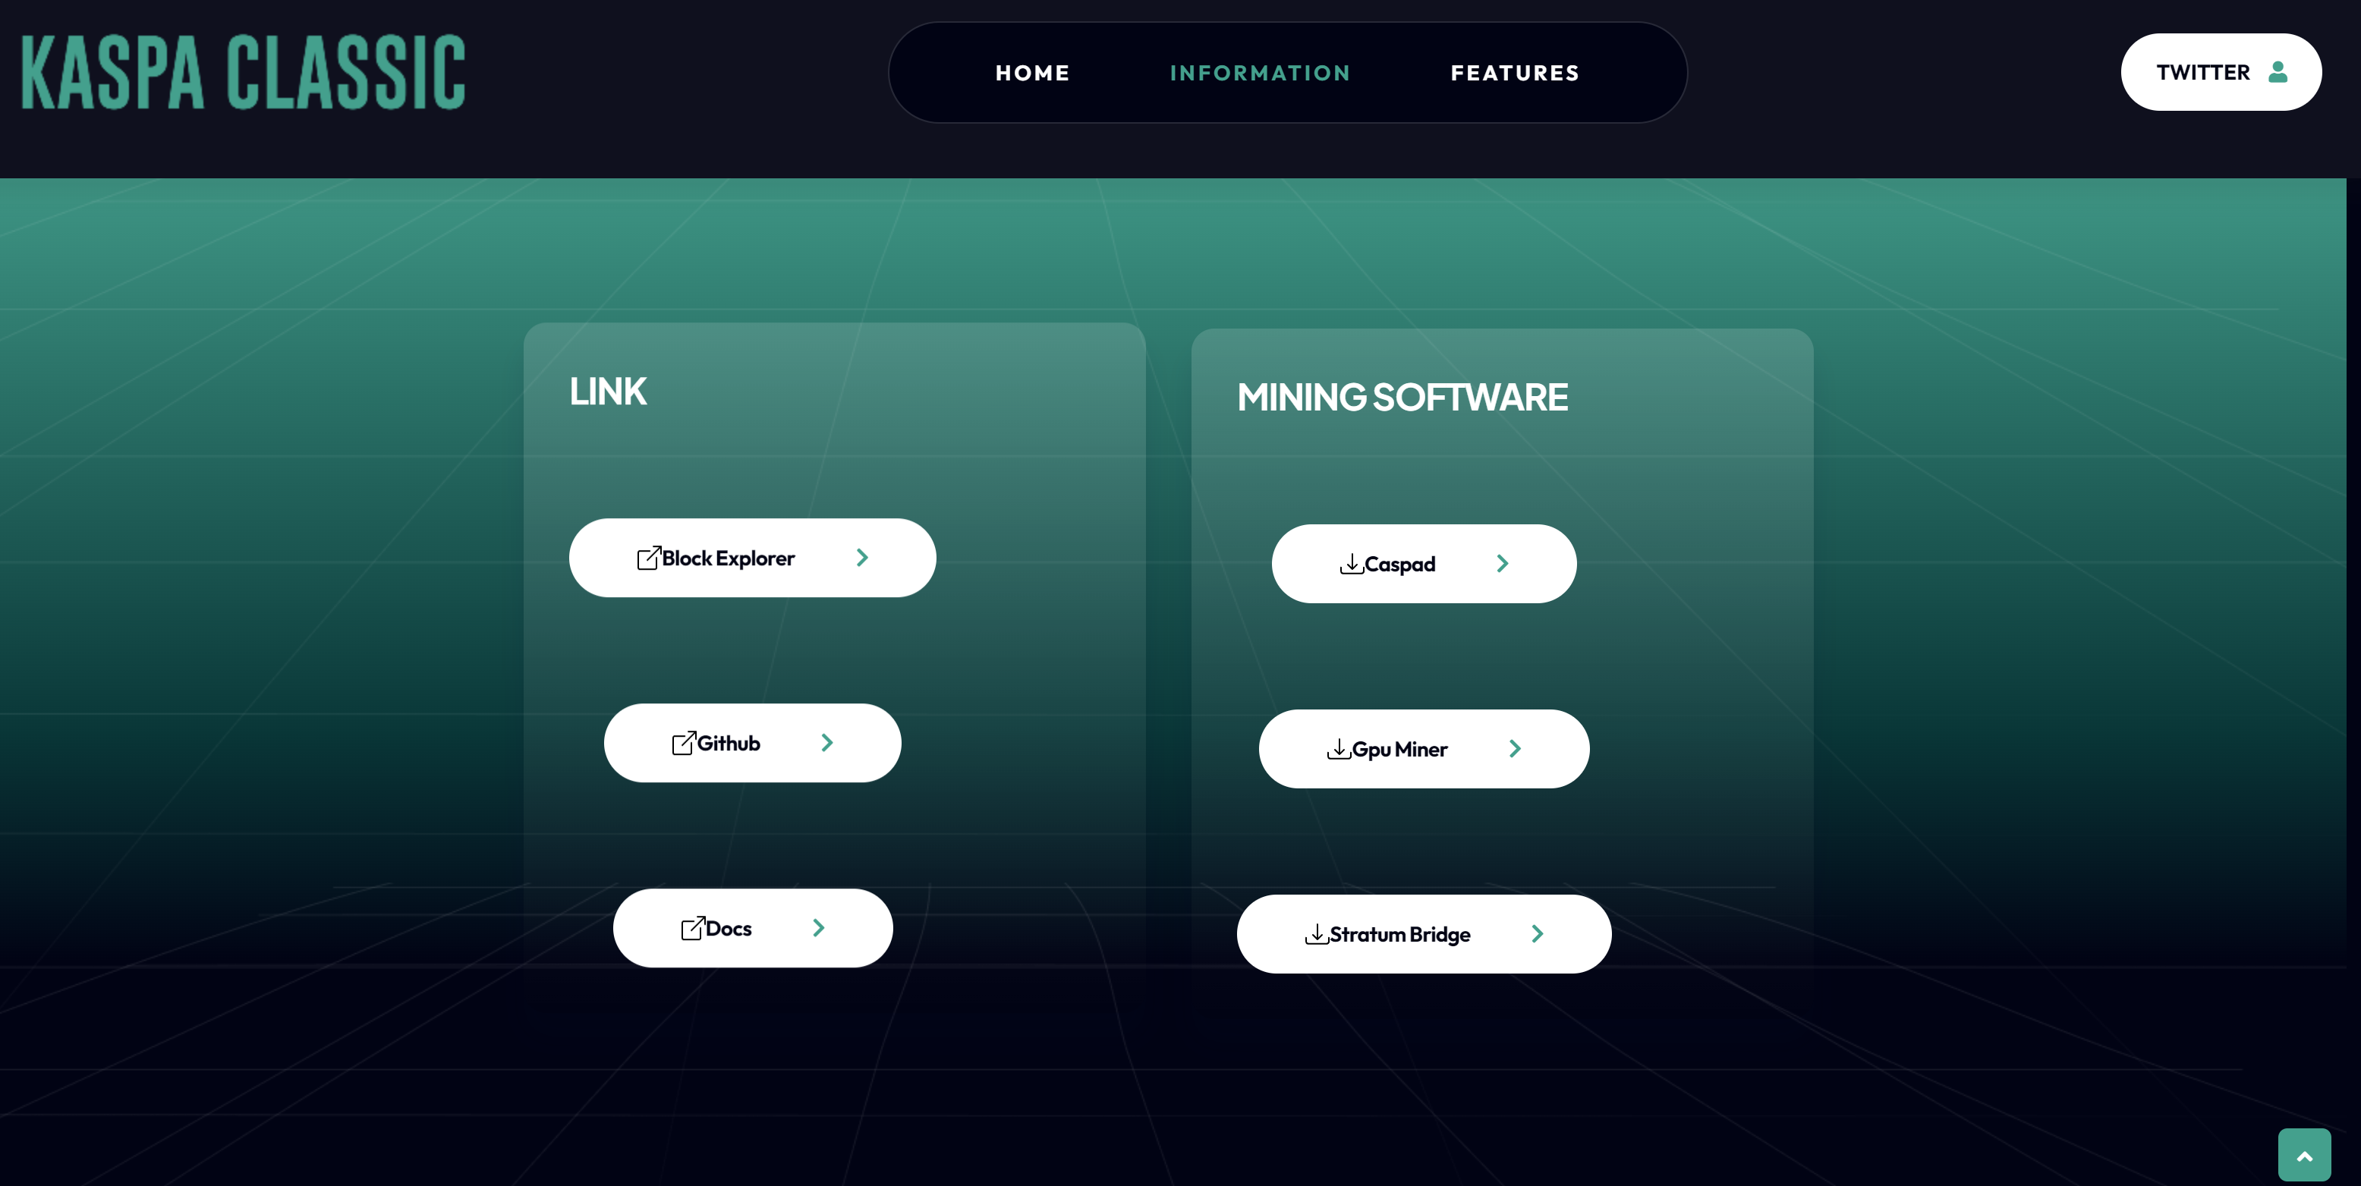Image resolution: width=2361 pixels, height=1186 pixels.
Task: Navigate to HOME section
Action: point(1033,71)
